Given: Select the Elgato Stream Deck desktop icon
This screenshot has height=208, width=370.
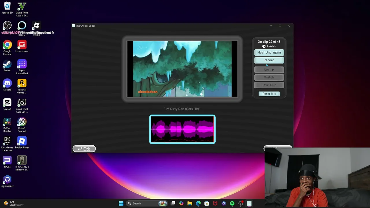Looking at the screenshot, I should pos(22,67).
